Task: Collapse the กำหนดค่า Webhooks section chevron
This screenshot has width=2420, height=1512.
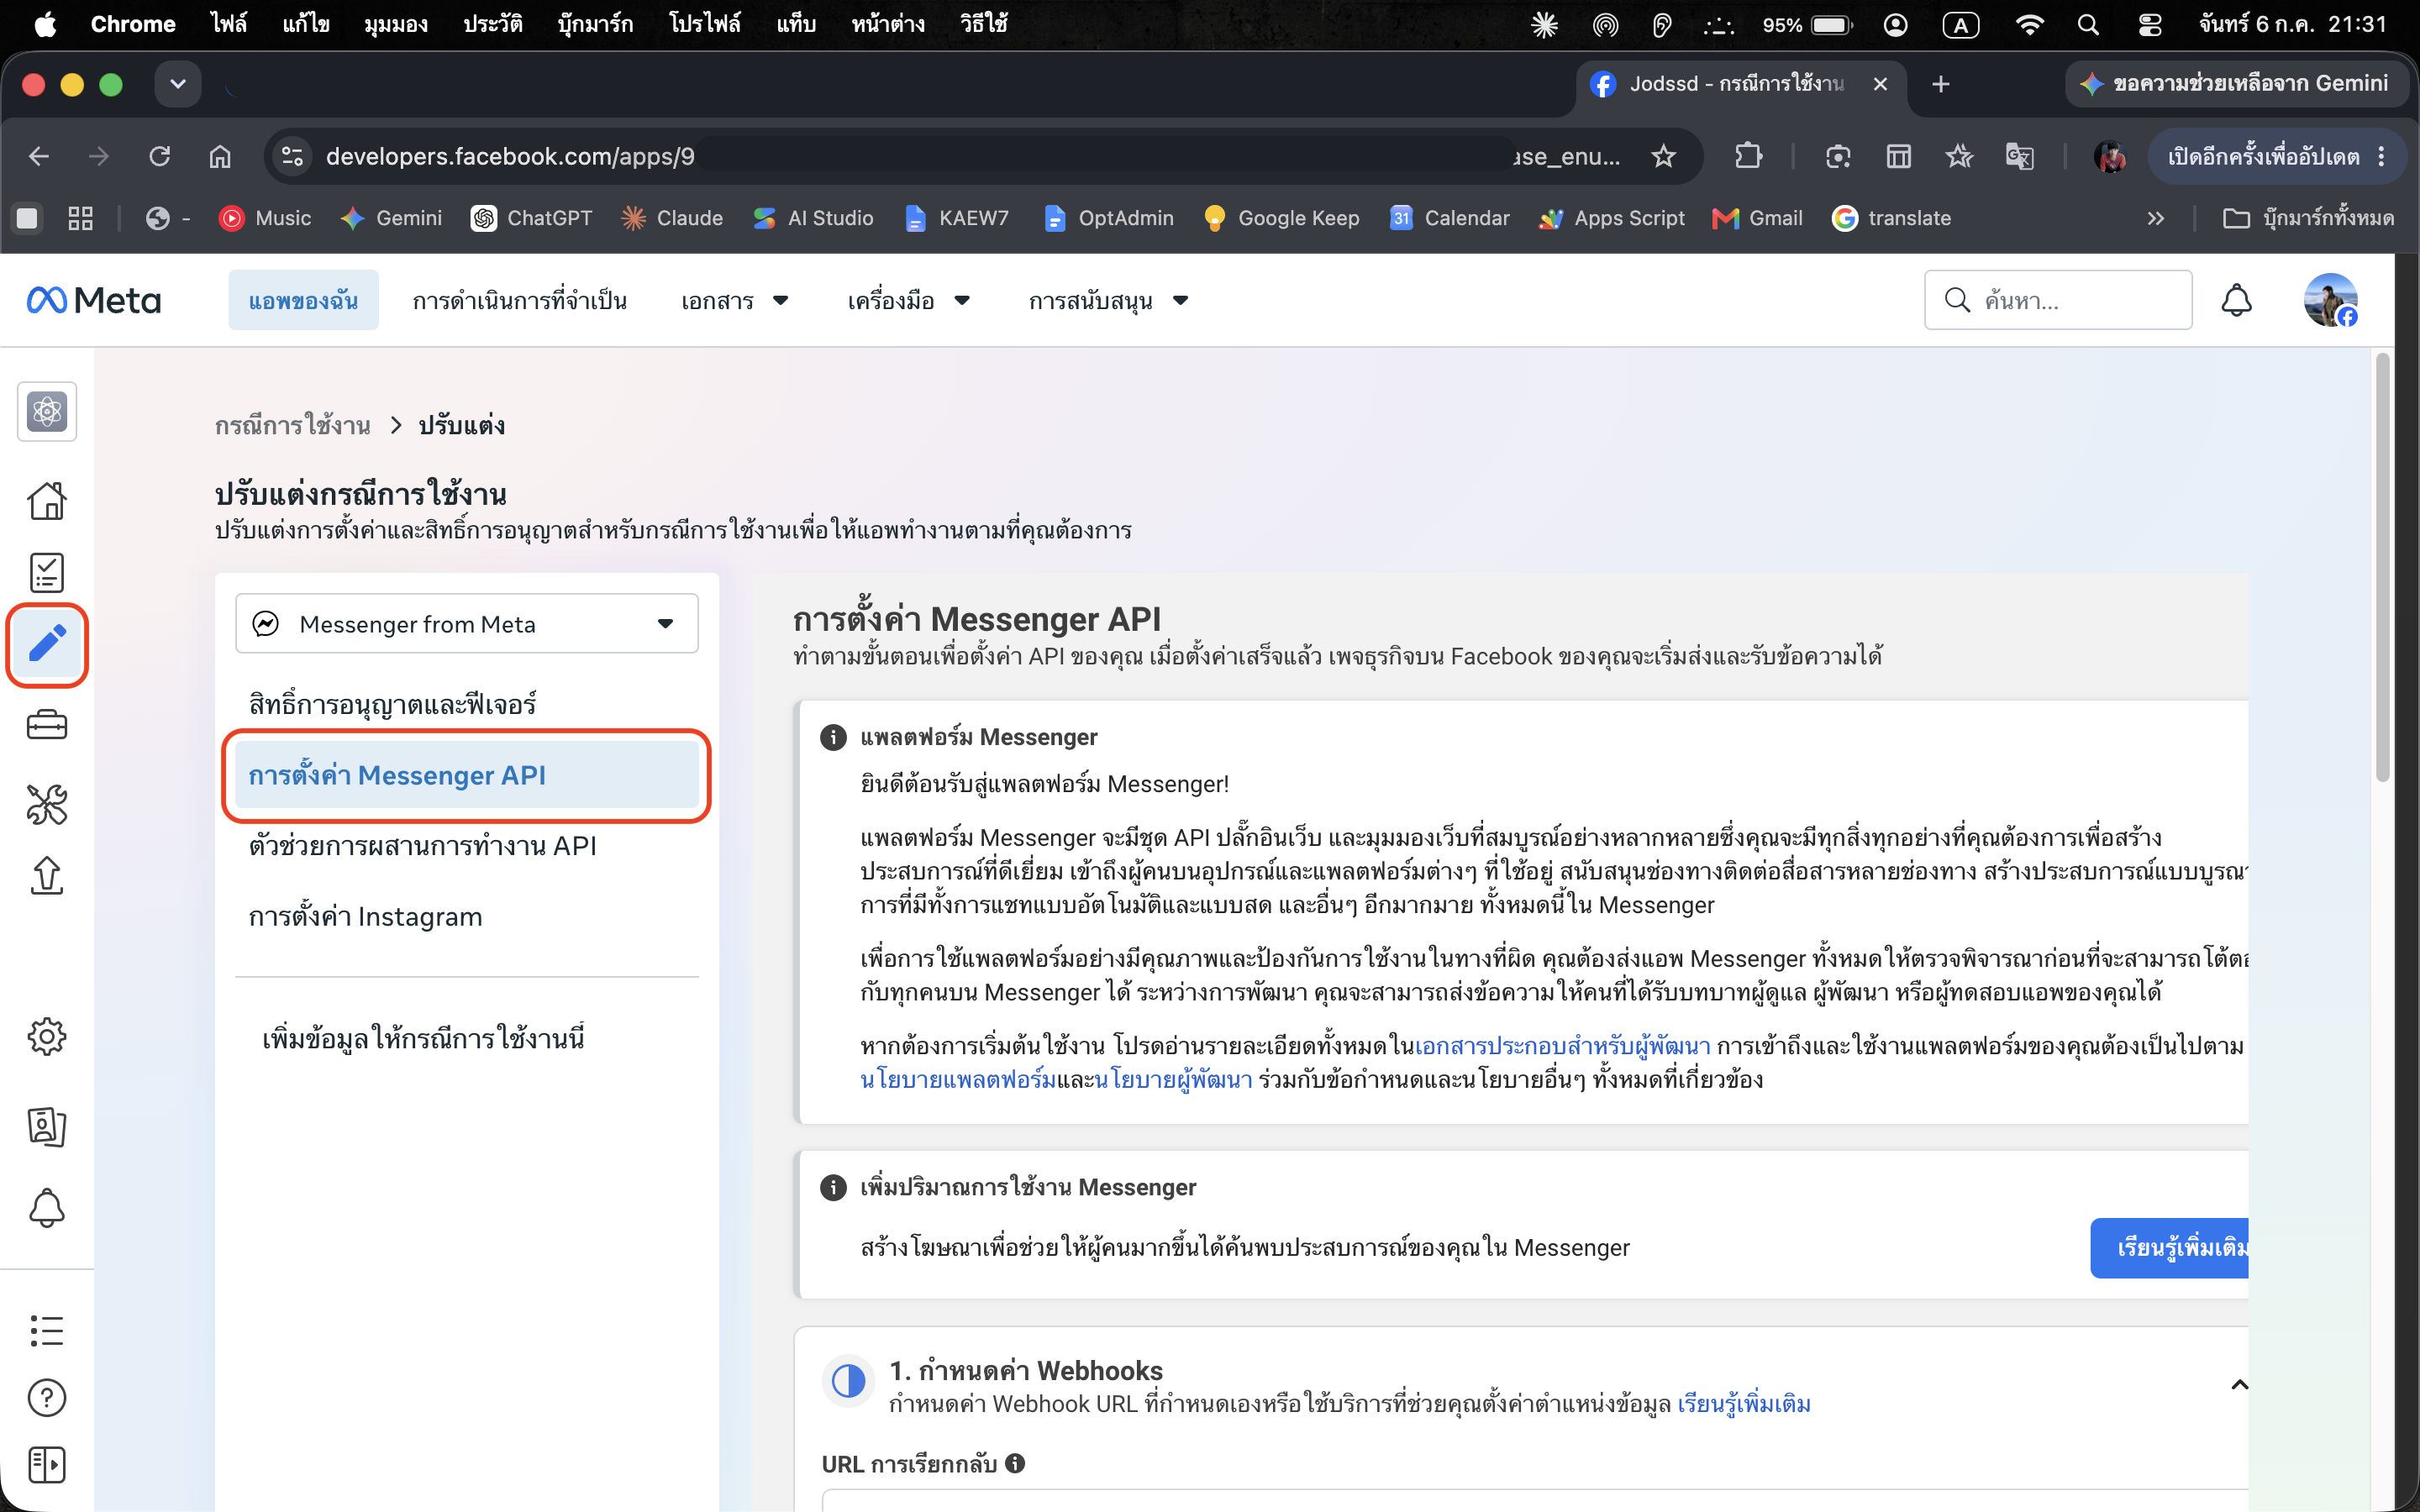Action: pos(2239,1385)
